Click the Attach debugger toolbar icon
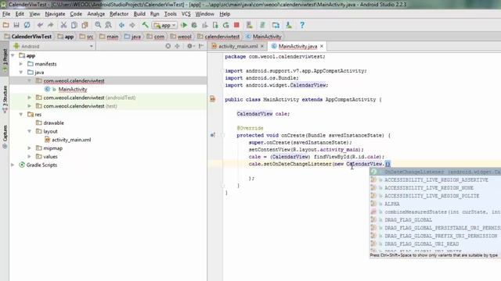 tap(215, 25)
